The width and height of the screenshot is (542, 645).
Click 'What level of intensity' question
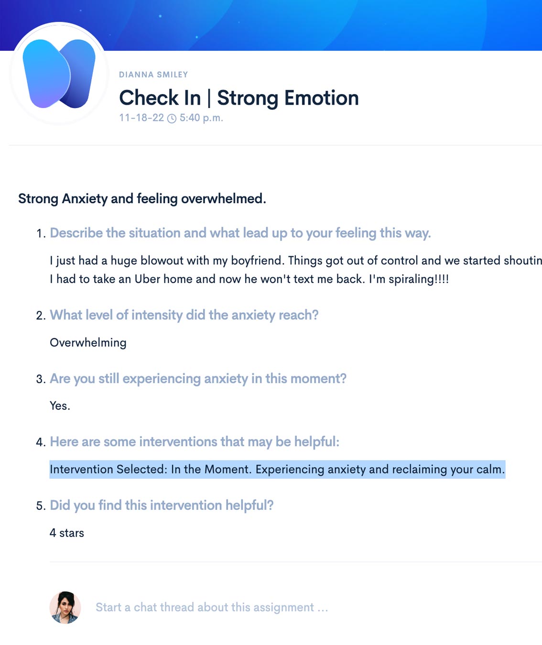184,315
